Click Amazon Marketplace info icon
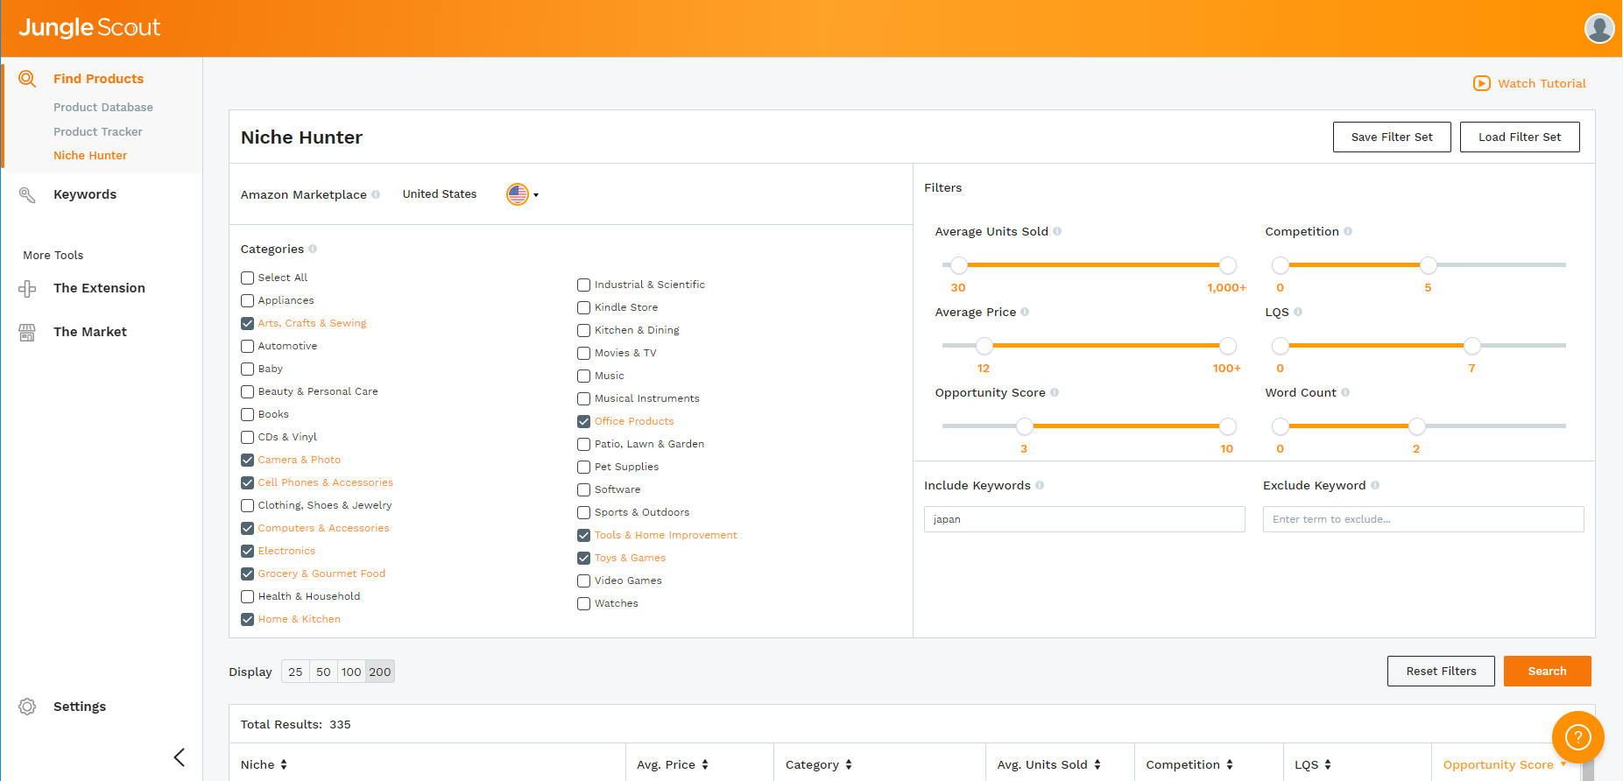 tap(376, 194)
